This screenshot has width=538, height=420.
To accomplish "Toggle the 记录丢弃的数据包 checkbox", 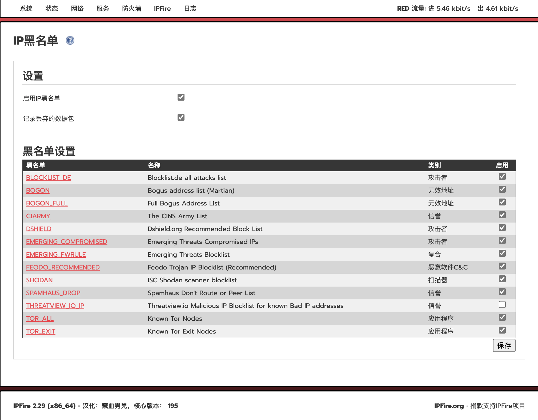I will (x=181, y=117).
